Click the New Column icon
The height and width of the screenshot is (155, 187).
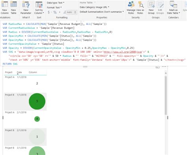pos(4,7)
